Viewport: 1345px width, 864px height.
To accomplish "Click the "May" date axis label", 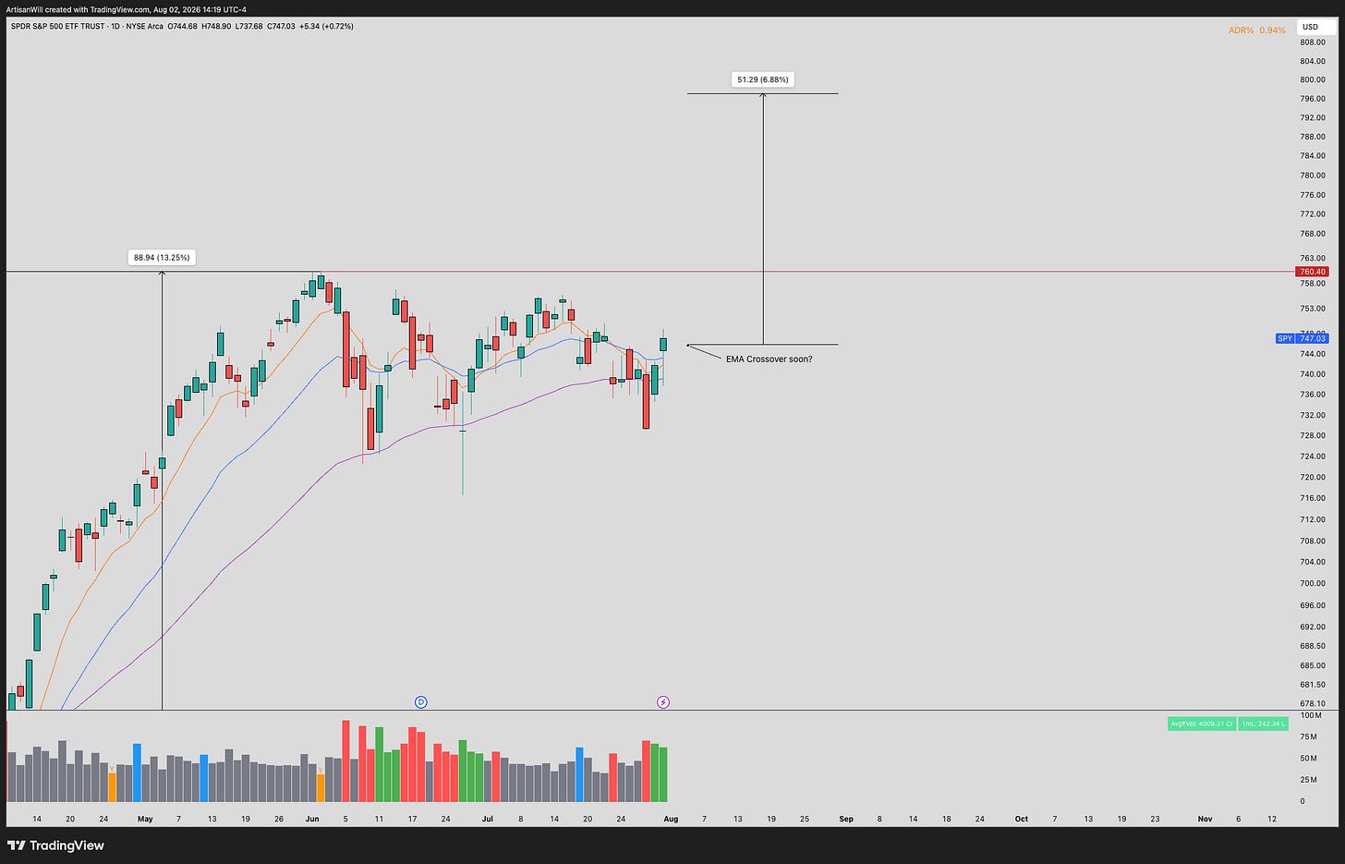I will click(x=145, y=819).
